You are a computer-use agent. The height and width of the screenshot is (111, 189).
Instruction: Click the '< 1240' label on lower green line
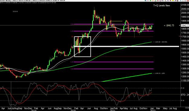[x=159, y=73]
